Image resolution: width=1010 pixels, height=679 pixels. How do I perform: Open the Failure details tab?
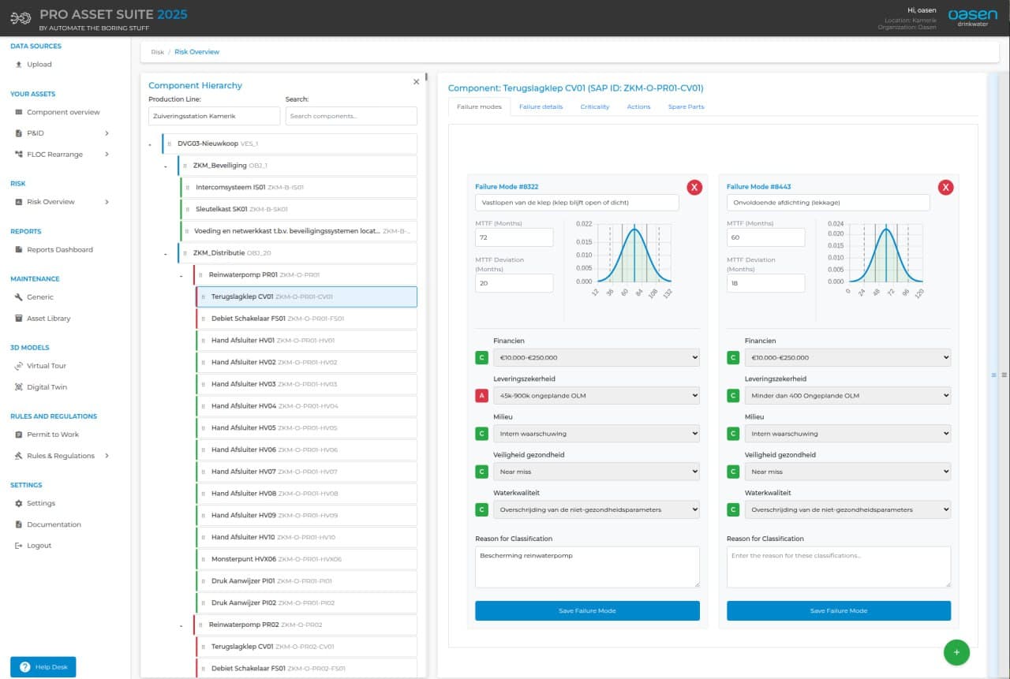[x=541, y=106]
